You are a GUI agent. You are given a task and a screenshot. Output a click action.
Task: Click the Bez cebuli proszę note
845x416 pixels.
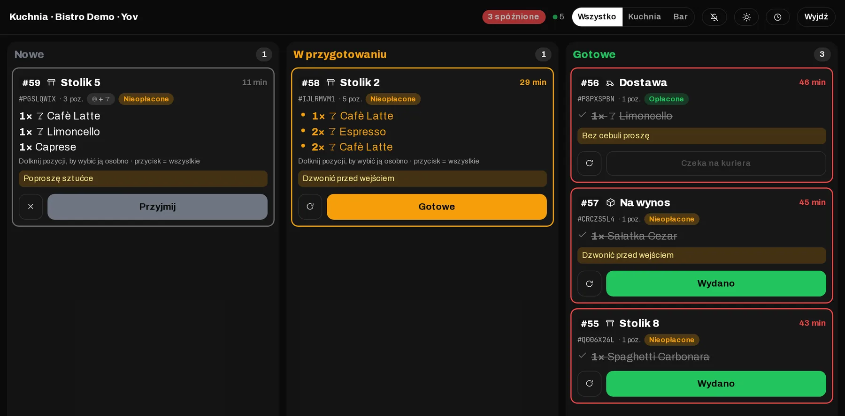[x=702, y=136]
